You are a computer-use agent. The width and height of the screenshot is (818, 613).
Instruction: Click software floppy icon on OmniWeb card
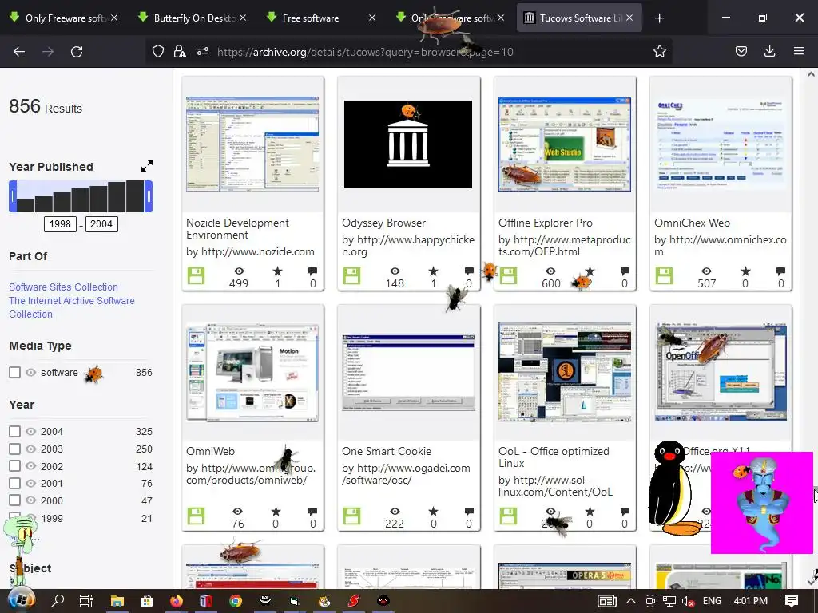(197, 516)
